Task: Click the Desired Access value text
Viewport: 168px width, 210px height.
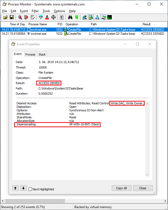Action: point(107,103)
